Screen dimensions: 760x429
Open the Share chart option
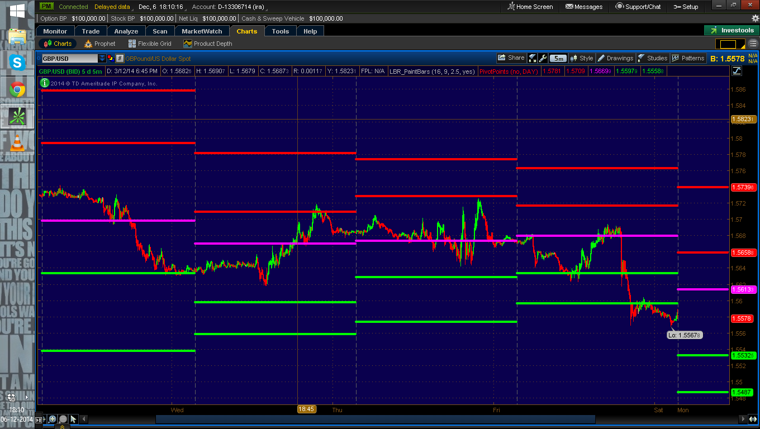point(511,58)
